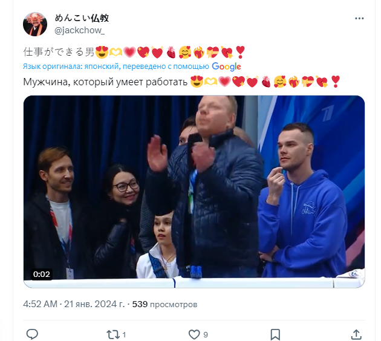
Task: Open the share upload icon
Action: (x=356, y=334)
